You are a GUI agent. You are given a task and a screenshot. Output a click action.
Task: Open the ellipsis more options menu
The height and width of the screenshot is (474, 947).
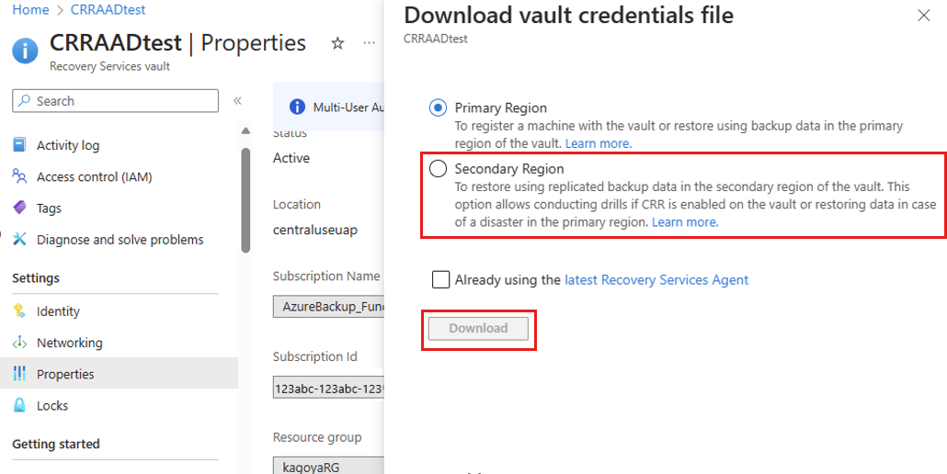[369, 43]
